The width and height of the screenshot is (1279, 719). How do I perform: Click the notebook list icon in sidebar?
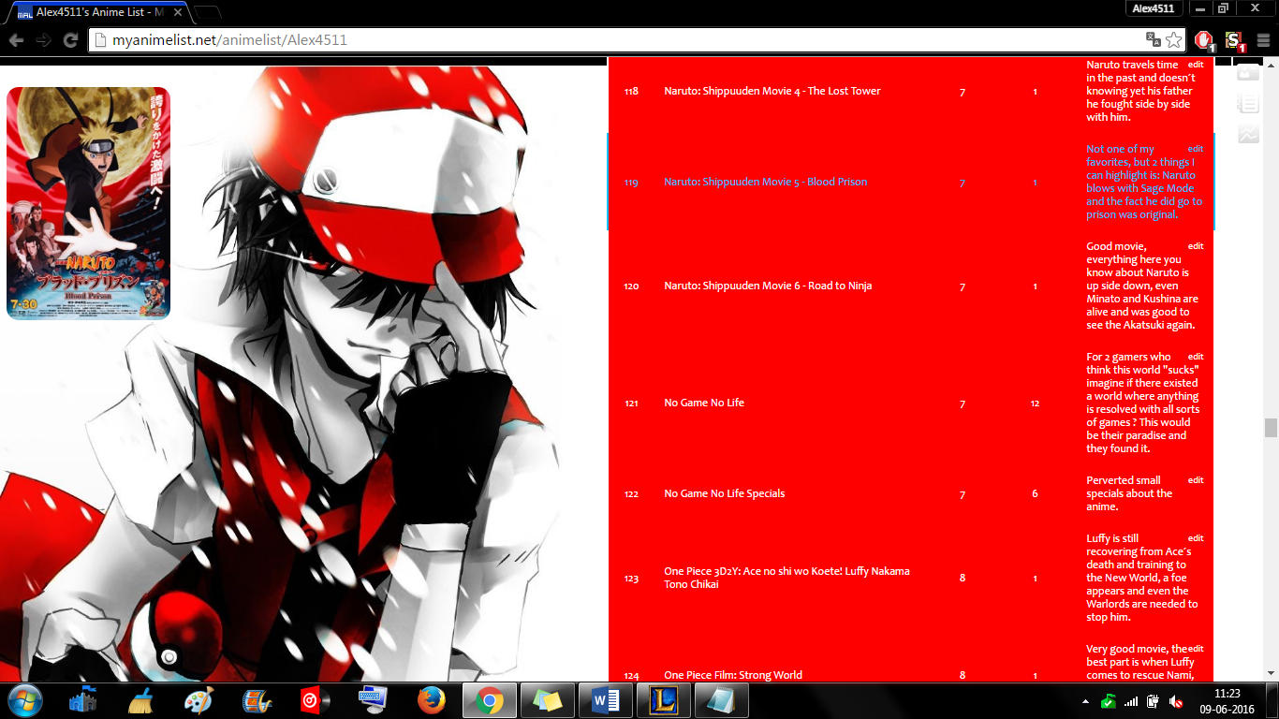pyautogui.click(x=1247, y=101)
